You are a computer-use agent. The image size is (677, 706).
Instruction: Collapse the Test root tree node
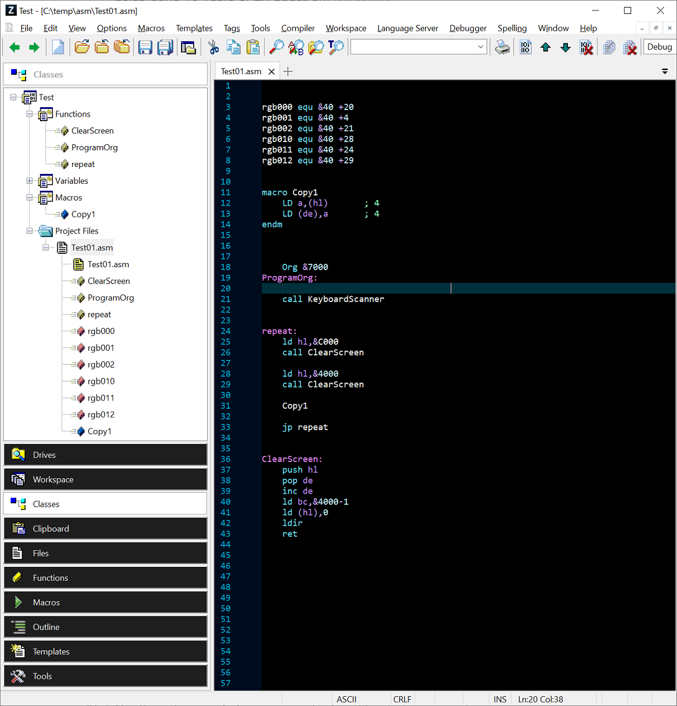pyautogui.click(x=13, y=97)
